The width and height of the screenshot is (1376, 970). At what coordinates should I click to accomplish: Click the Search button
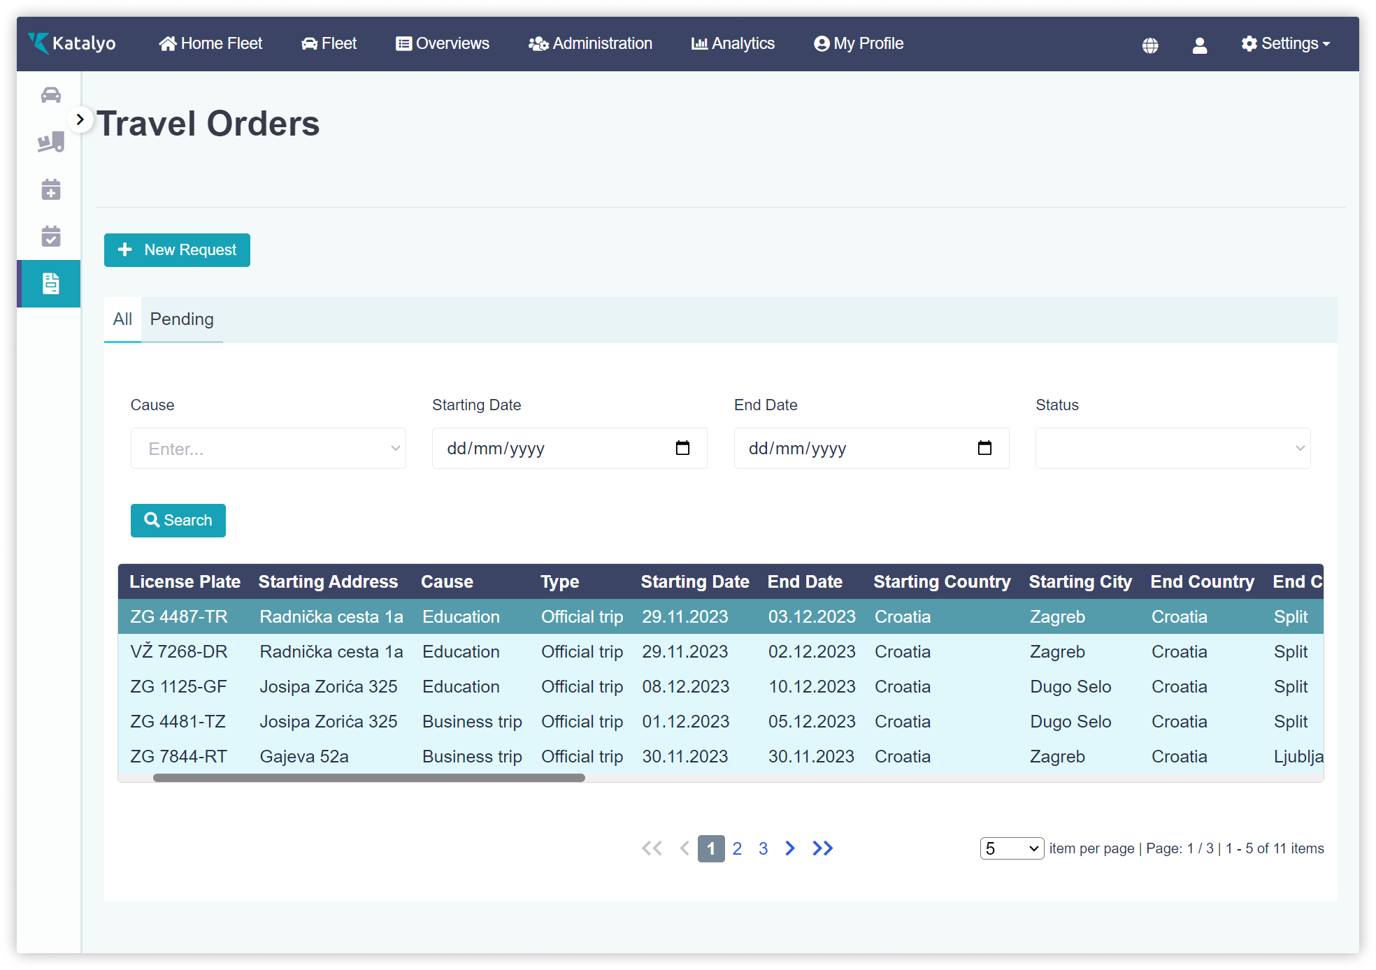click(178, 521)
